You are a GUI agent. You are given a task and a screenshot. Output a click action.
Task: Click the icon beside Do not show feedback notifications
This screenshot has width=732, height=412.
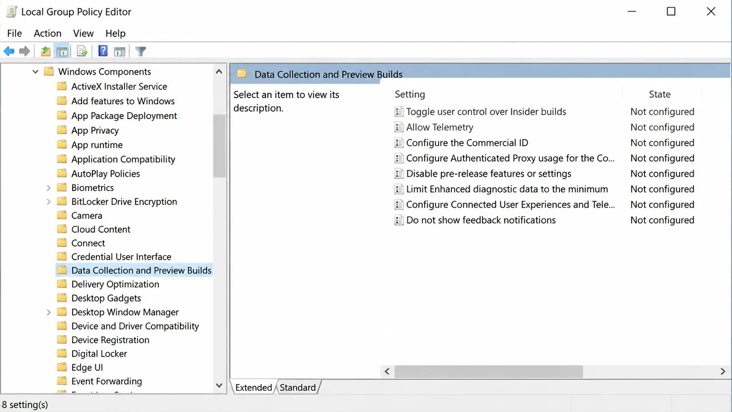coord(399,220)
